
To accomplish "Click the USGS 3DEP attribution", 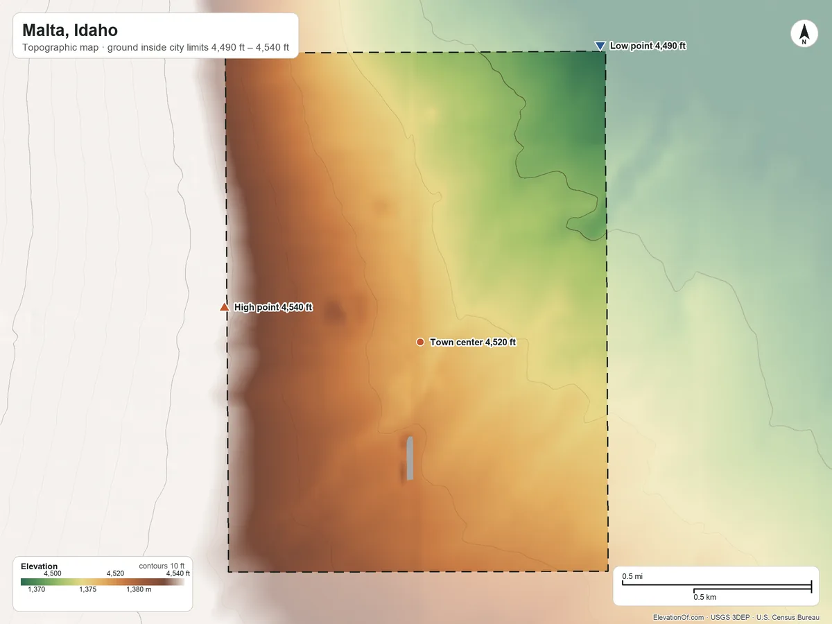I will (731, 617).
